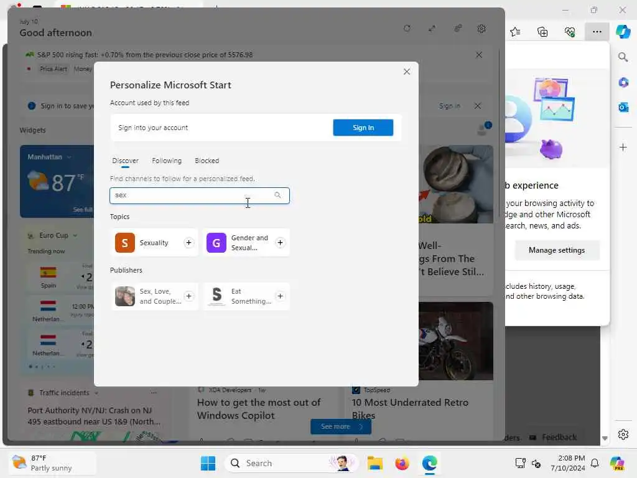The width and height of the screenshot is (637, 478).
Task: Follow Gender and Sexual topic plus icon
Action: (280, 243)
